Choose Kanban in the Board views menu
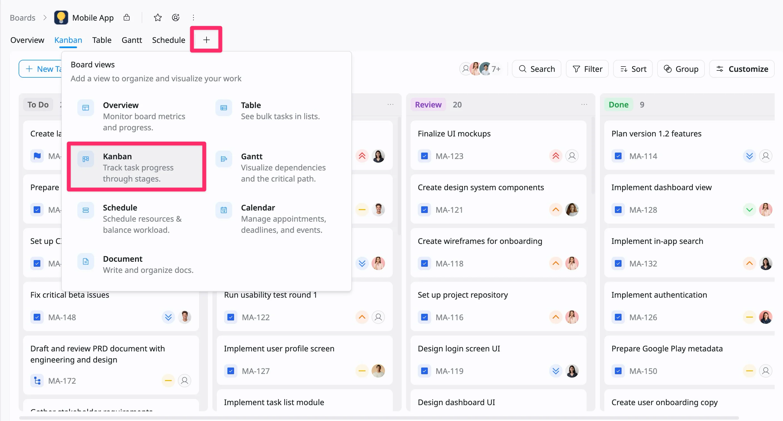Screen dimensions: 783x421 [136, 167]
